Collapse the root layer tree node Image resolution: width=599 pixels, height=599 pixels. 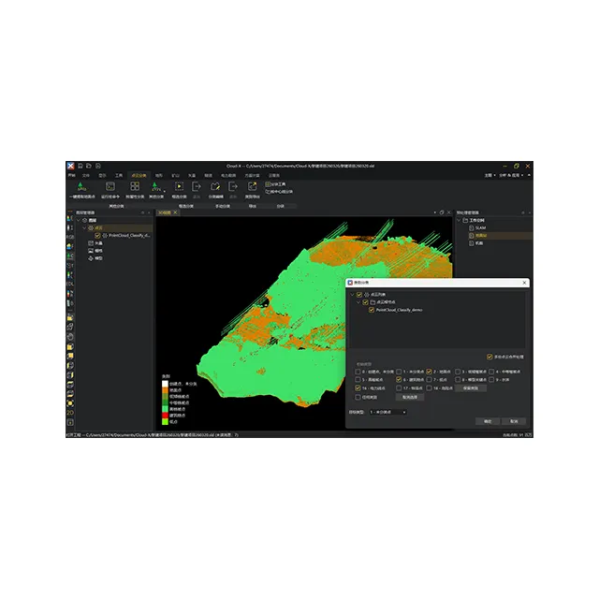click(x=79, y=221)
